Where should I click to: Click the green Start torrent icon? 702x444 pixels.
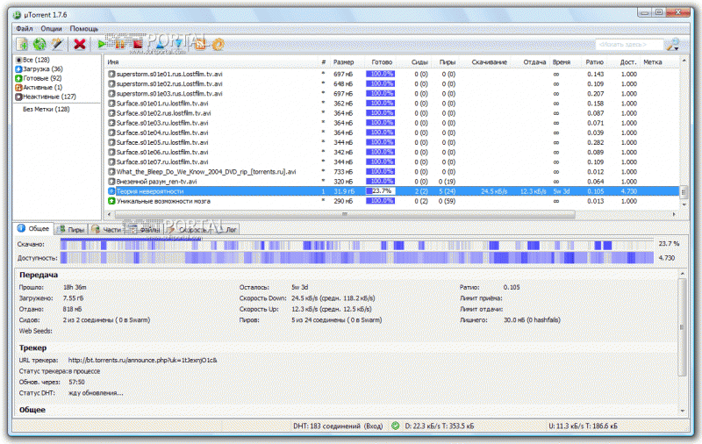(x=102, y=44)
